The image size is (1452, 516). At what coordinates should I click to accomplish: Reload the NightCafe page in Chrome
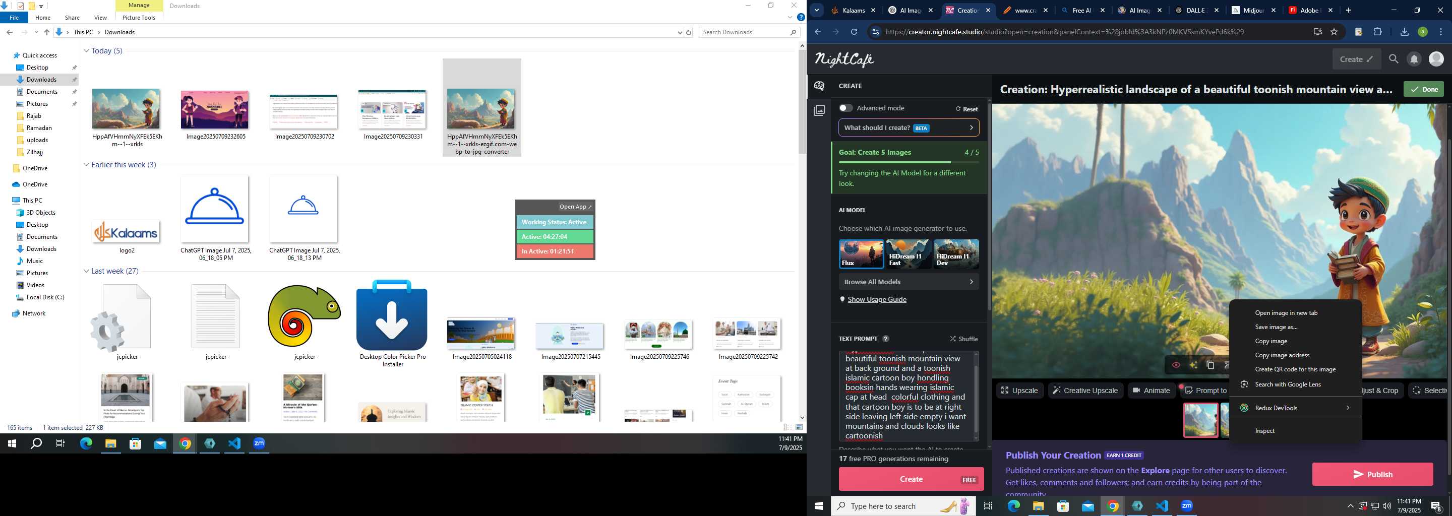click(854, 32)
